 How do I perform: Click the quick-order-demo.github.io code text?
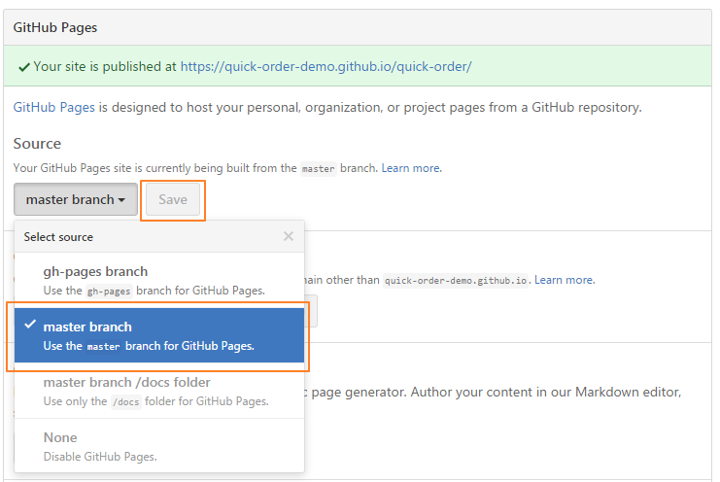point(456,281)
